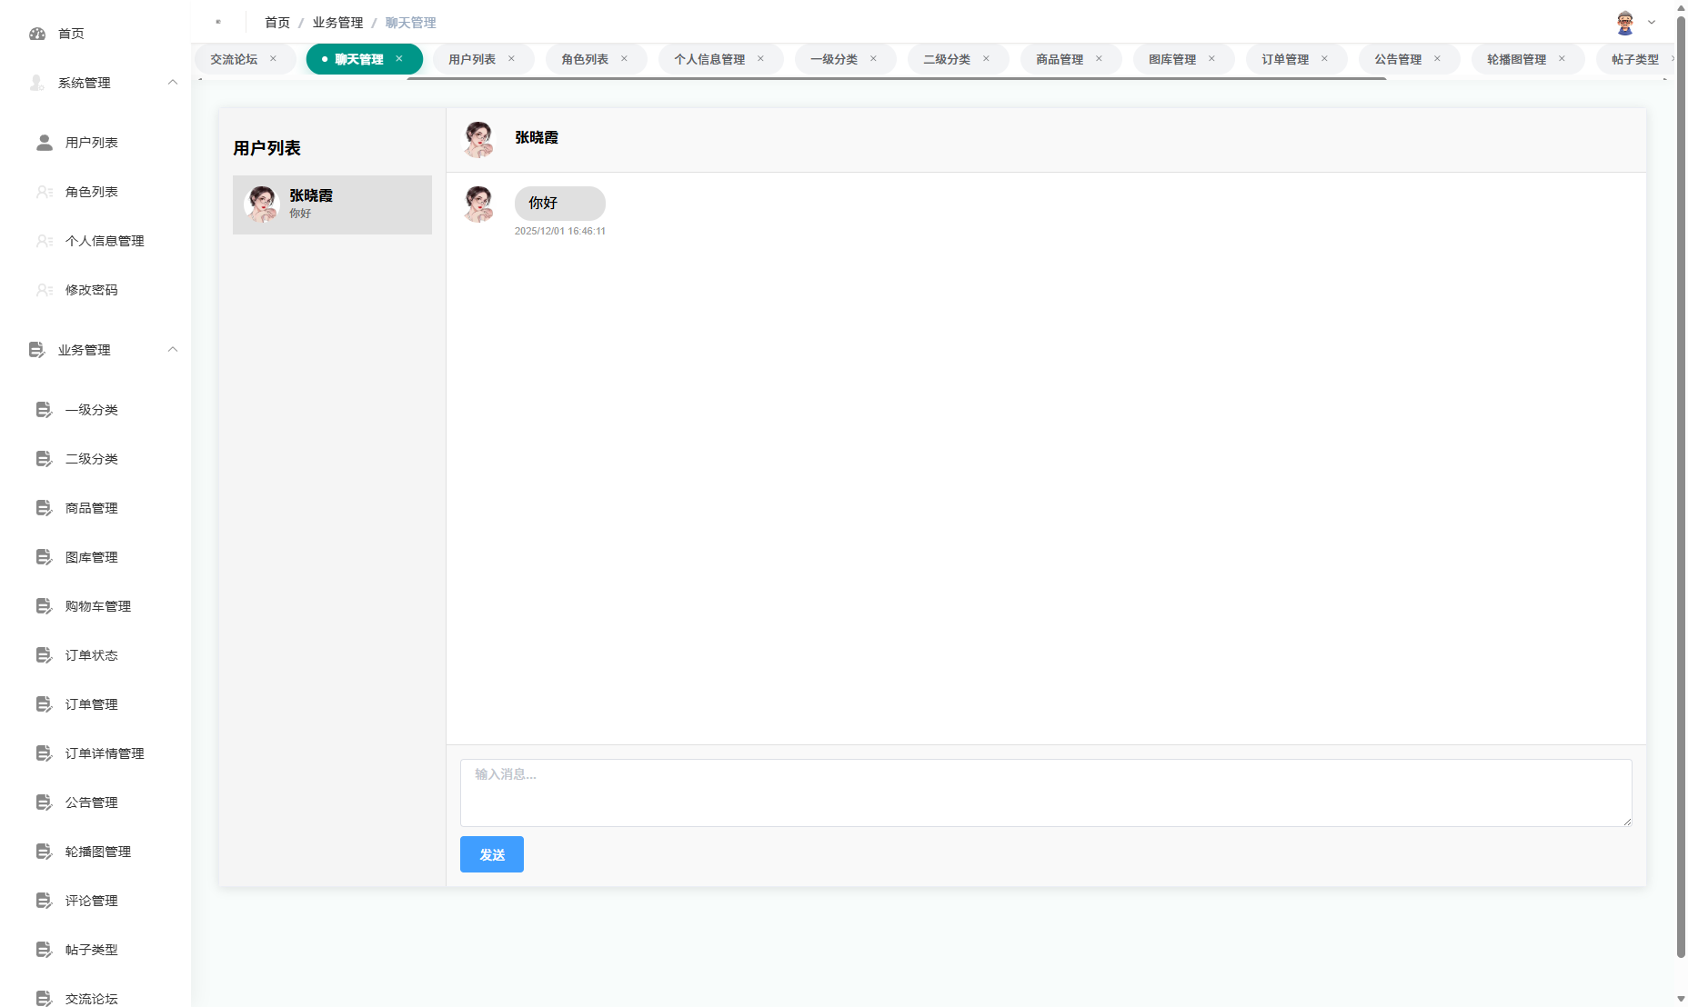Close the 轮播图管理 tab

click(x=1562, y=59)
